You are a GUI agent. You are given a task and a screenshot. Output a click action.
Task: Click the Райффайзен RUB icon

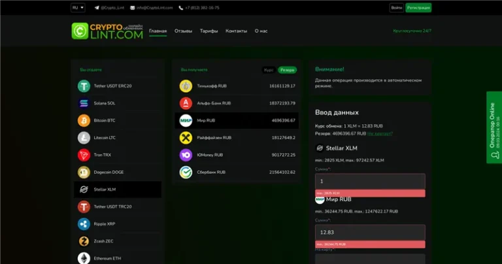tap(186, 138)
